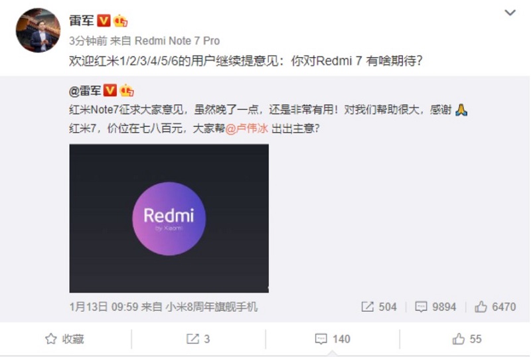The image size is (531, 357).
Task: Open the @卢伟冰 mention link
Action: coord(246,128)
